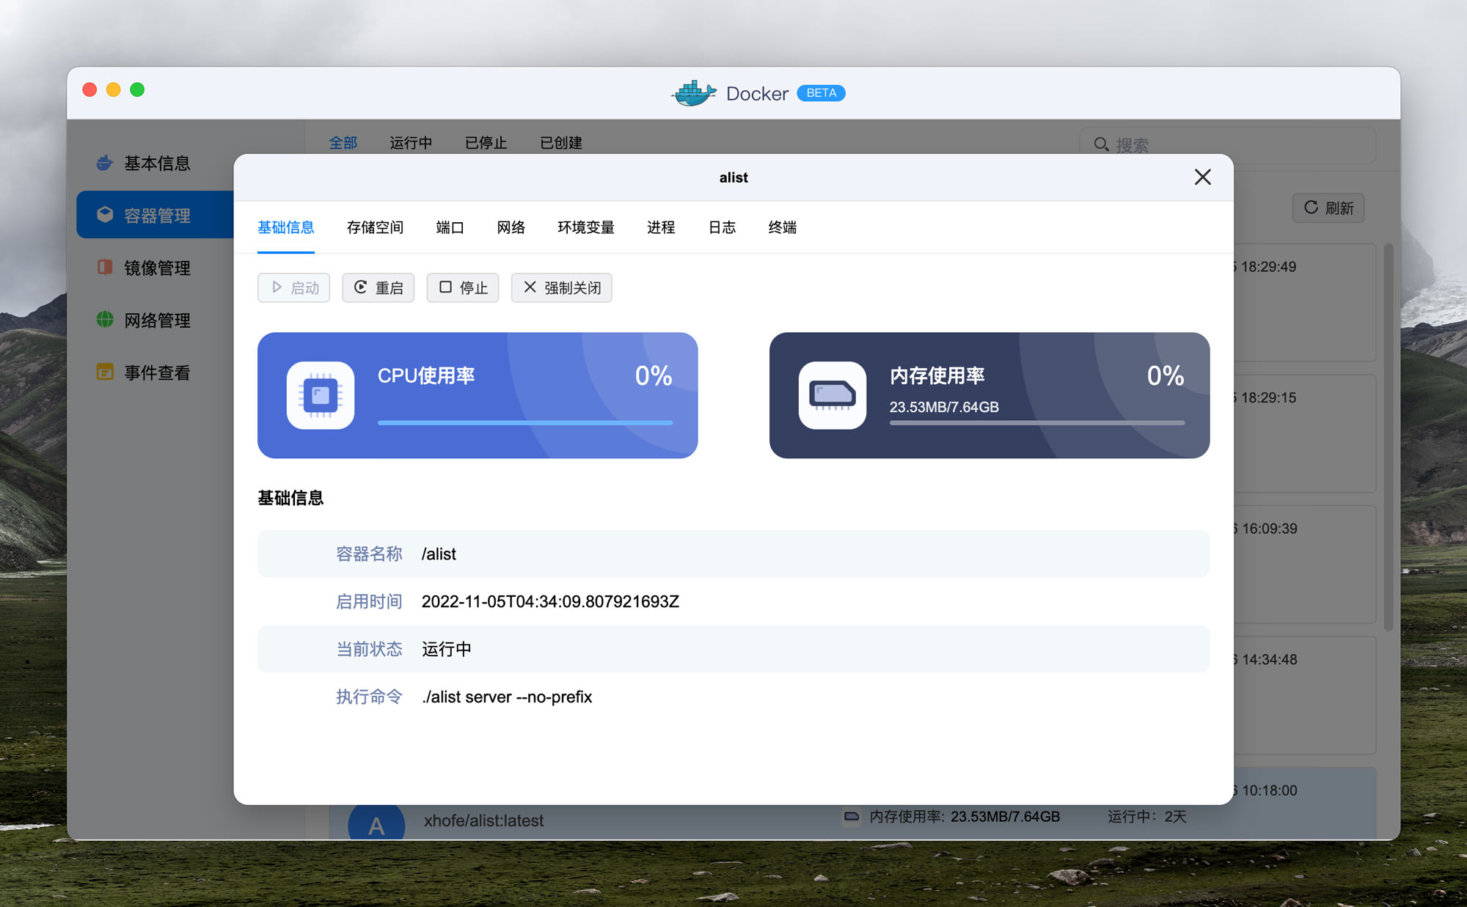The height and width of the screenshot is (907, 1467).
Task: Select 基本信息 in the sidebar
Action: coord(156,163)
